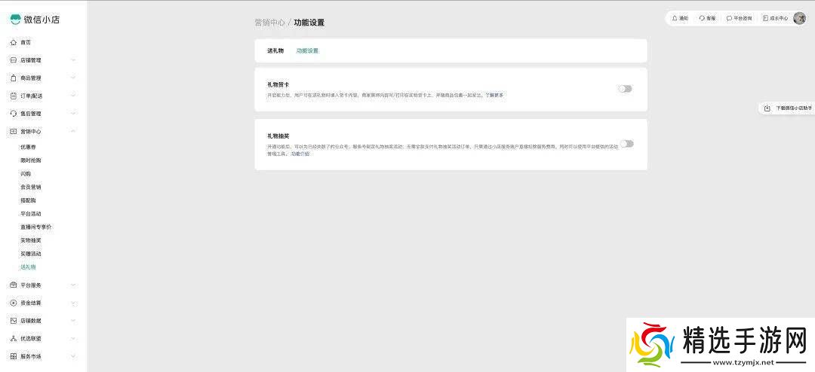
Task: Go to 首页 via home icon
Action: click(x=14, y=42)
